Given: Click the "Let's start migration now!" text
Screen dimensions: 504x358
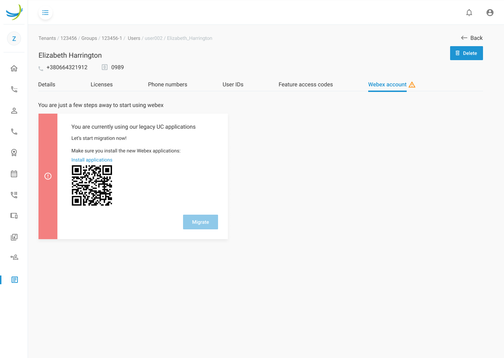Looking at the screenshot, I should (x=99, y=138).
